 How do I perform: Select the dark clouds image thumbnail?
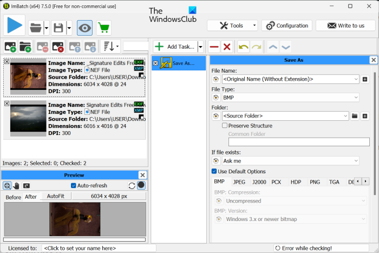click(28, 119)
